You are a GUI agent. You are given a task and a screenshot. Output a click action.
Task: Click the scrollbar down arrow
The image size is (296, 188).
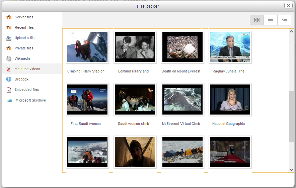coord(291,170)
